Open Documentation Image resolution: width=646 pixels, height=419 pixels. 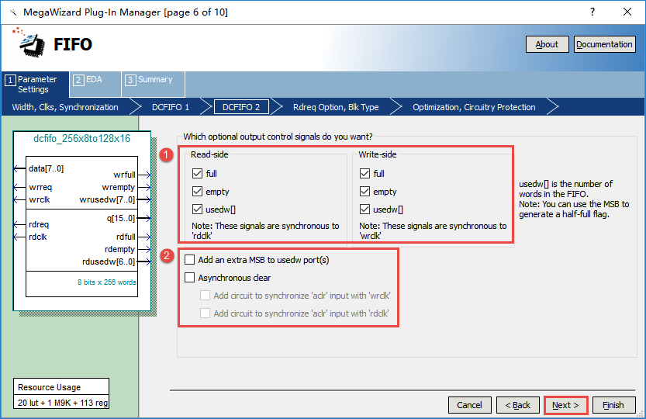[604, 44]
